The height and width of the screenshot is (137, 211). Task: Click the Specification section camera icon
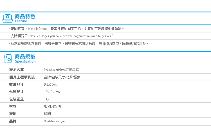8,59
